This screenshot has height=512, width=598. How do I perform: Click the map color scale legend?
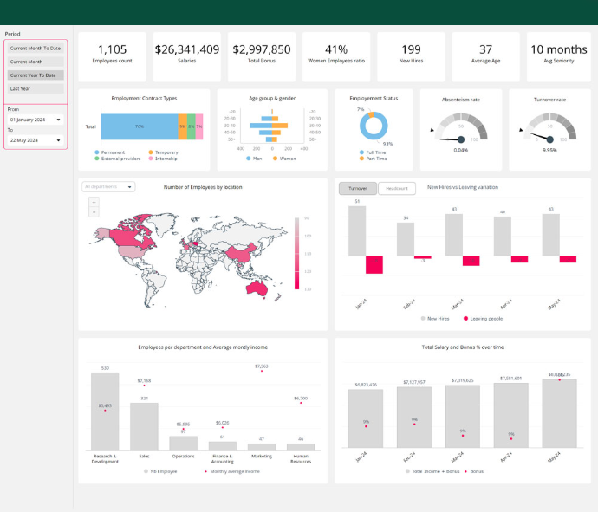tap(297, 253)
